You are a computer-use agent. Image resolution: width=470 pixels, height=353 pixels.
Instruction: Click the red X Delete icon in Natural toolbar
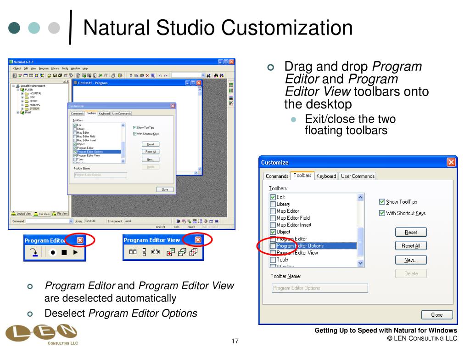click(147, 75)
